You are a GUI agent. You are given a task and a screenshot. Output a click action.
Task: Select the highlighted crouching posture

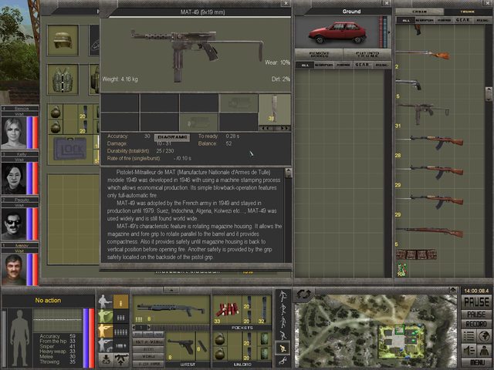coord(283,348)
